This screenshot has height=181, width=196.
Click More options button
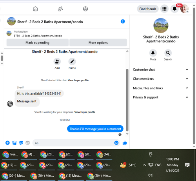(98, 42)
